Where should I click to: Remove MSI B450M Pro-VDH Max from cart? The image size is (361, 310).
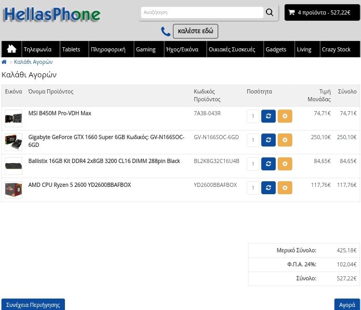285,116
